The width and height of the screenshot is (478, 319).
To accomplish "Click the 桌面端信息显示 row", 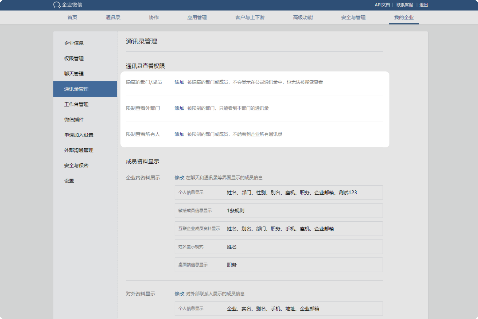I will tap(279, 265).
